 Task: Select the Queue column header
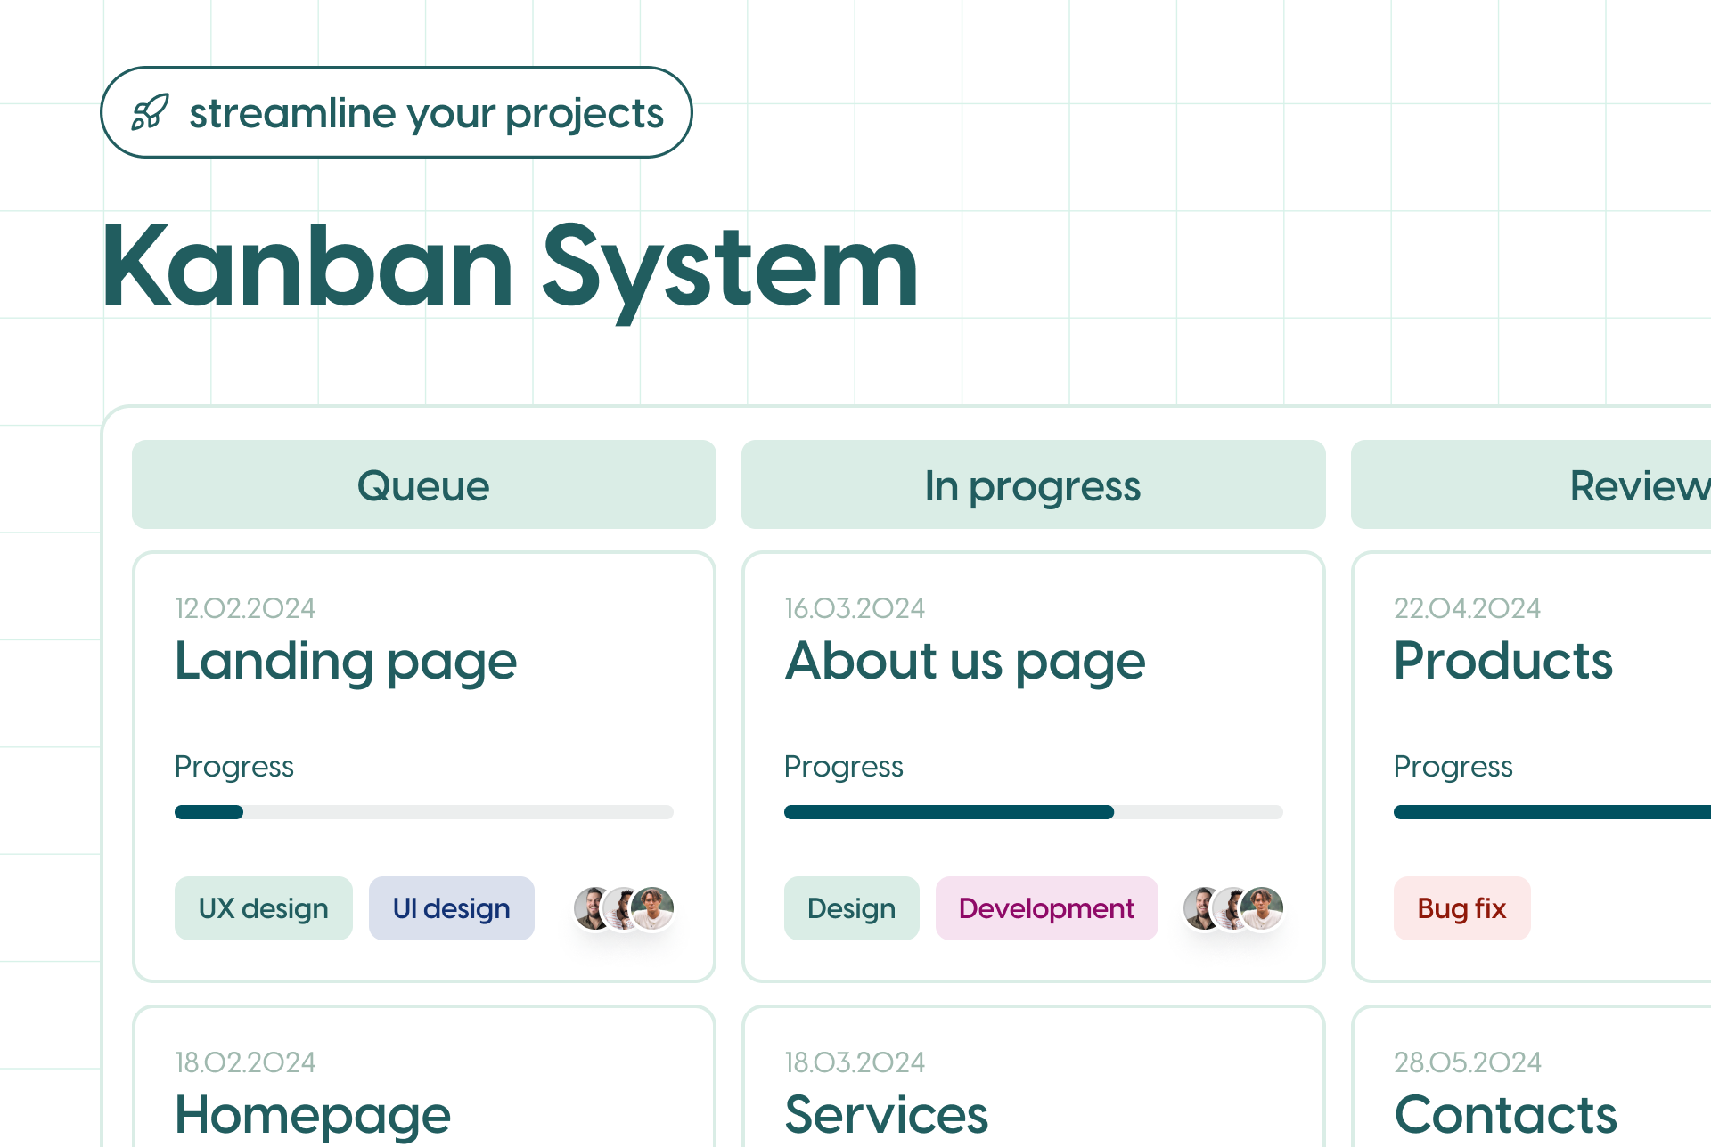424,484
